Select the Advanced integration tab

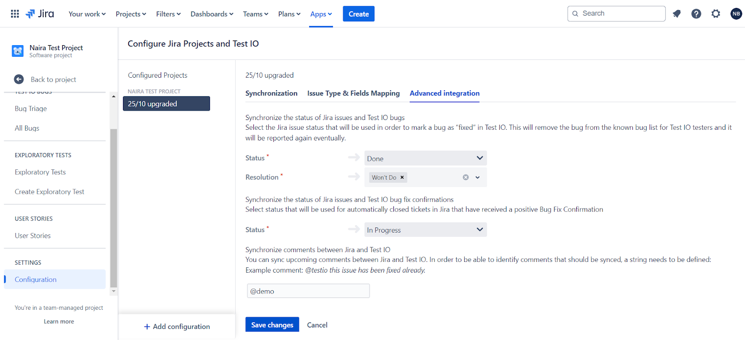click(445, 93)
